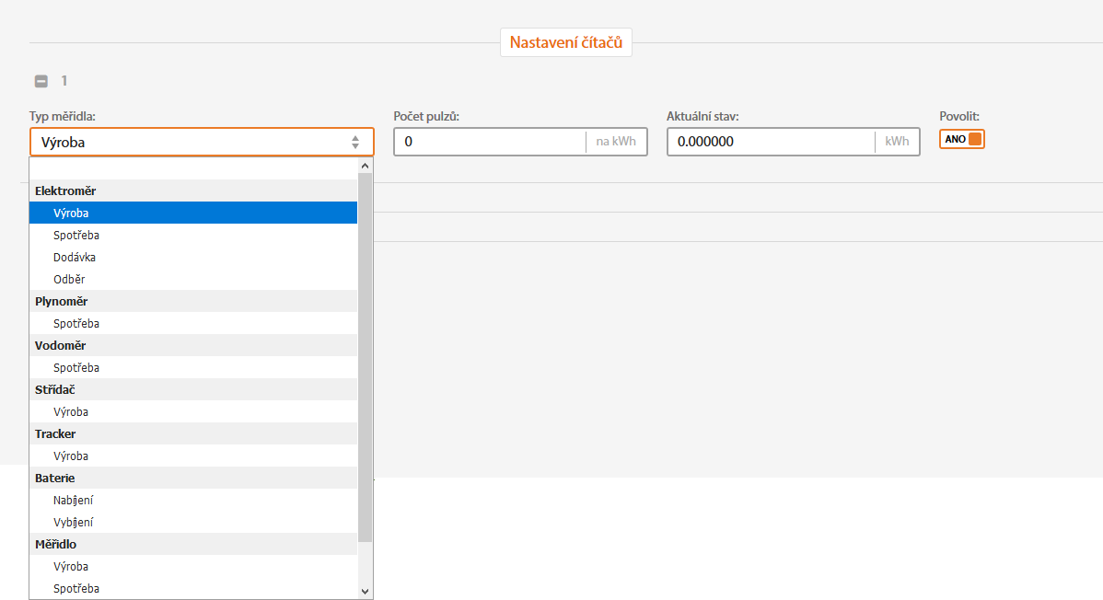Click the dropdown list scrollbar thumb

(x=365, y=356)
